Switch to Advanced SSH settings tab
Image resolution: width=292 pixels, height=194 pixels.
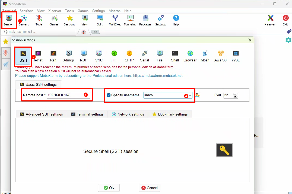pos(41,114)
